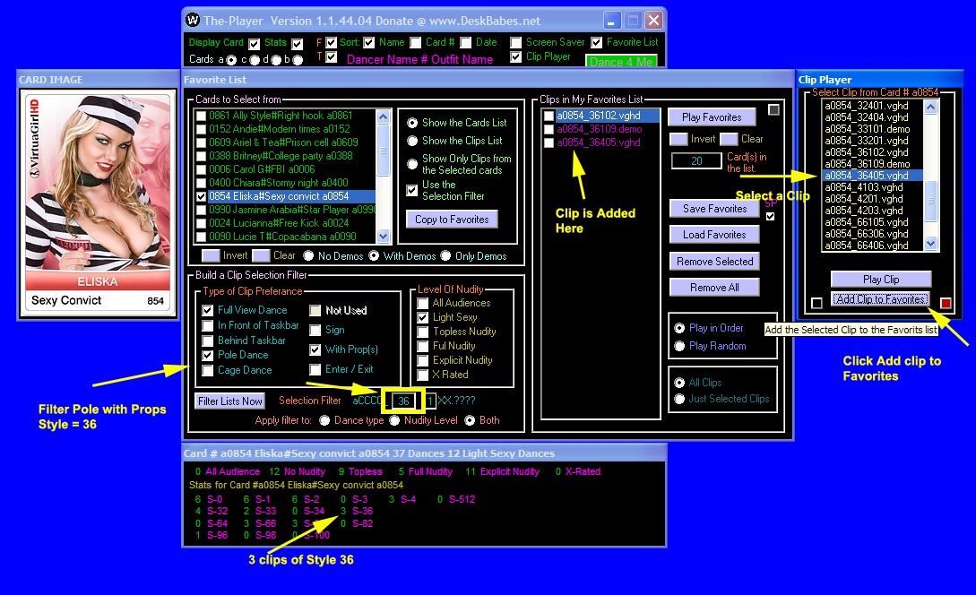976x595 pixels.
Task: Click the red square in the Clip Player panel
Action: (x=946, y=303)
